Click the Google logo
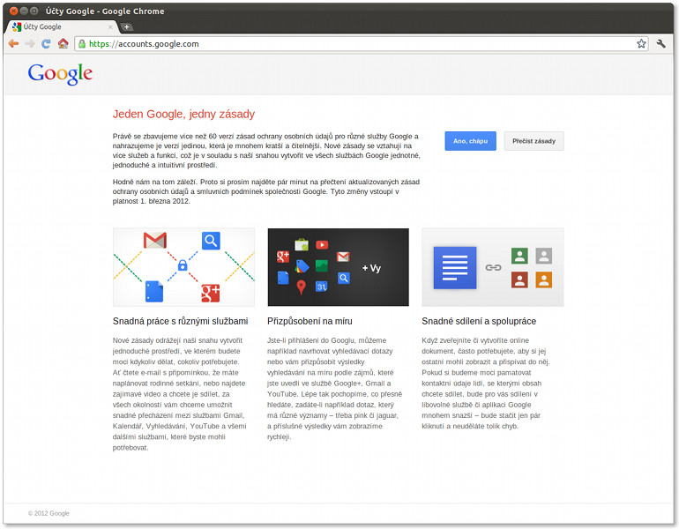Image resolution: width=679 pixels, height=529 pixels. tap(60, 74)
